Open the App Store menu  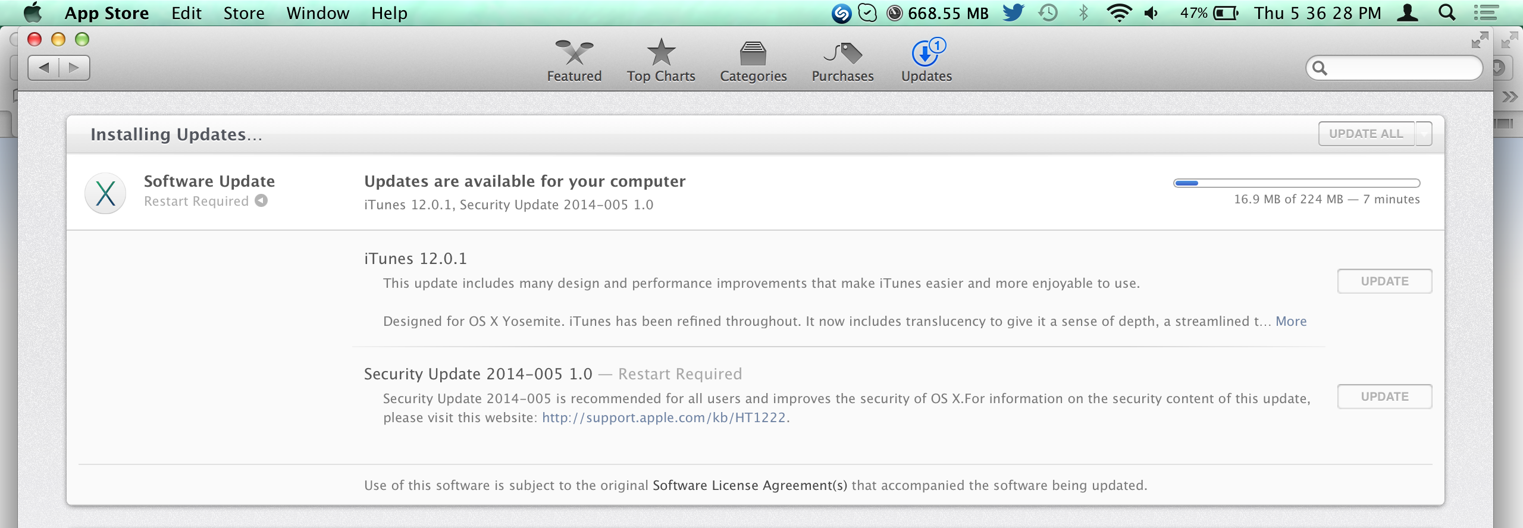click(106, 13)
